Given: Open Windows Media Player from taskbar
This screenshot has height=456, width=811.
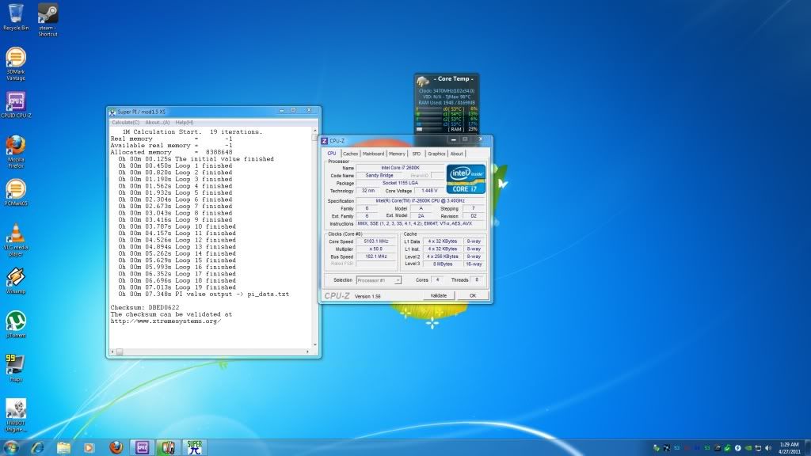Looking at the screenshot, I should click(x=89, y=447).
